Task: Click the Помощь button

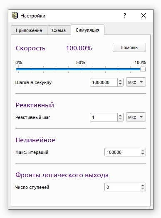Action: coord(129,47)
